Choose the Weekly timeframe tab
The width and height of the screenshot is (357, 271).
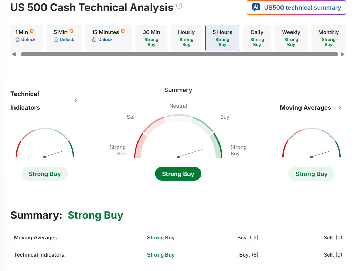pos(291,38)
